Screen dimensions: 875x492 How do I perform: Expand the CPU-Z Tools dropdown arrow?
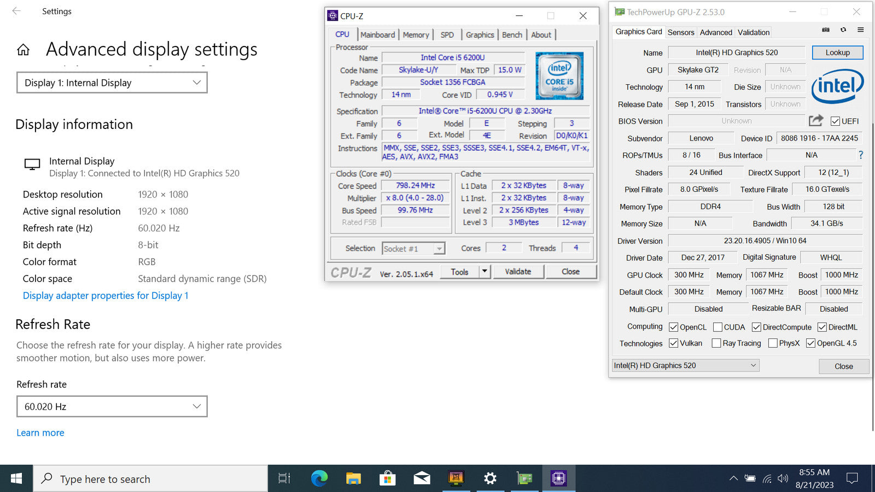click(x=485, y=271)
